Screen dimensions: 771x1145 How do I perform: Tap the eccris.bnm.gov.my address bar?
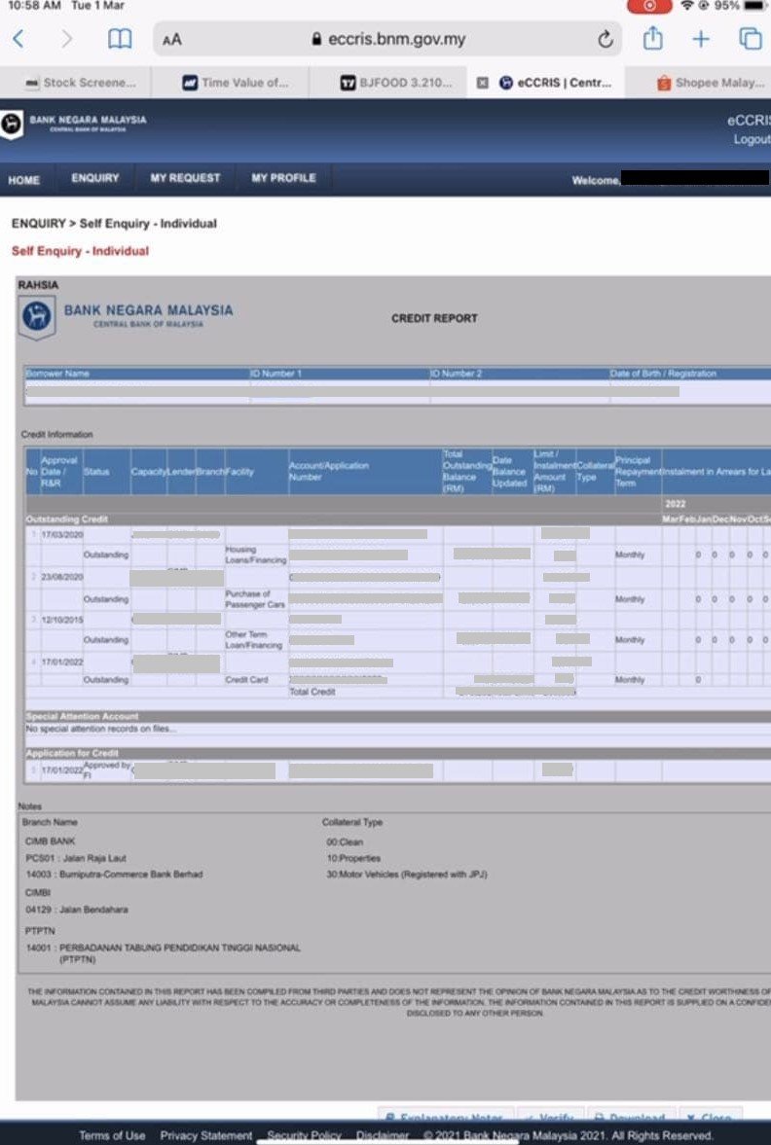(x=387, y=40)
